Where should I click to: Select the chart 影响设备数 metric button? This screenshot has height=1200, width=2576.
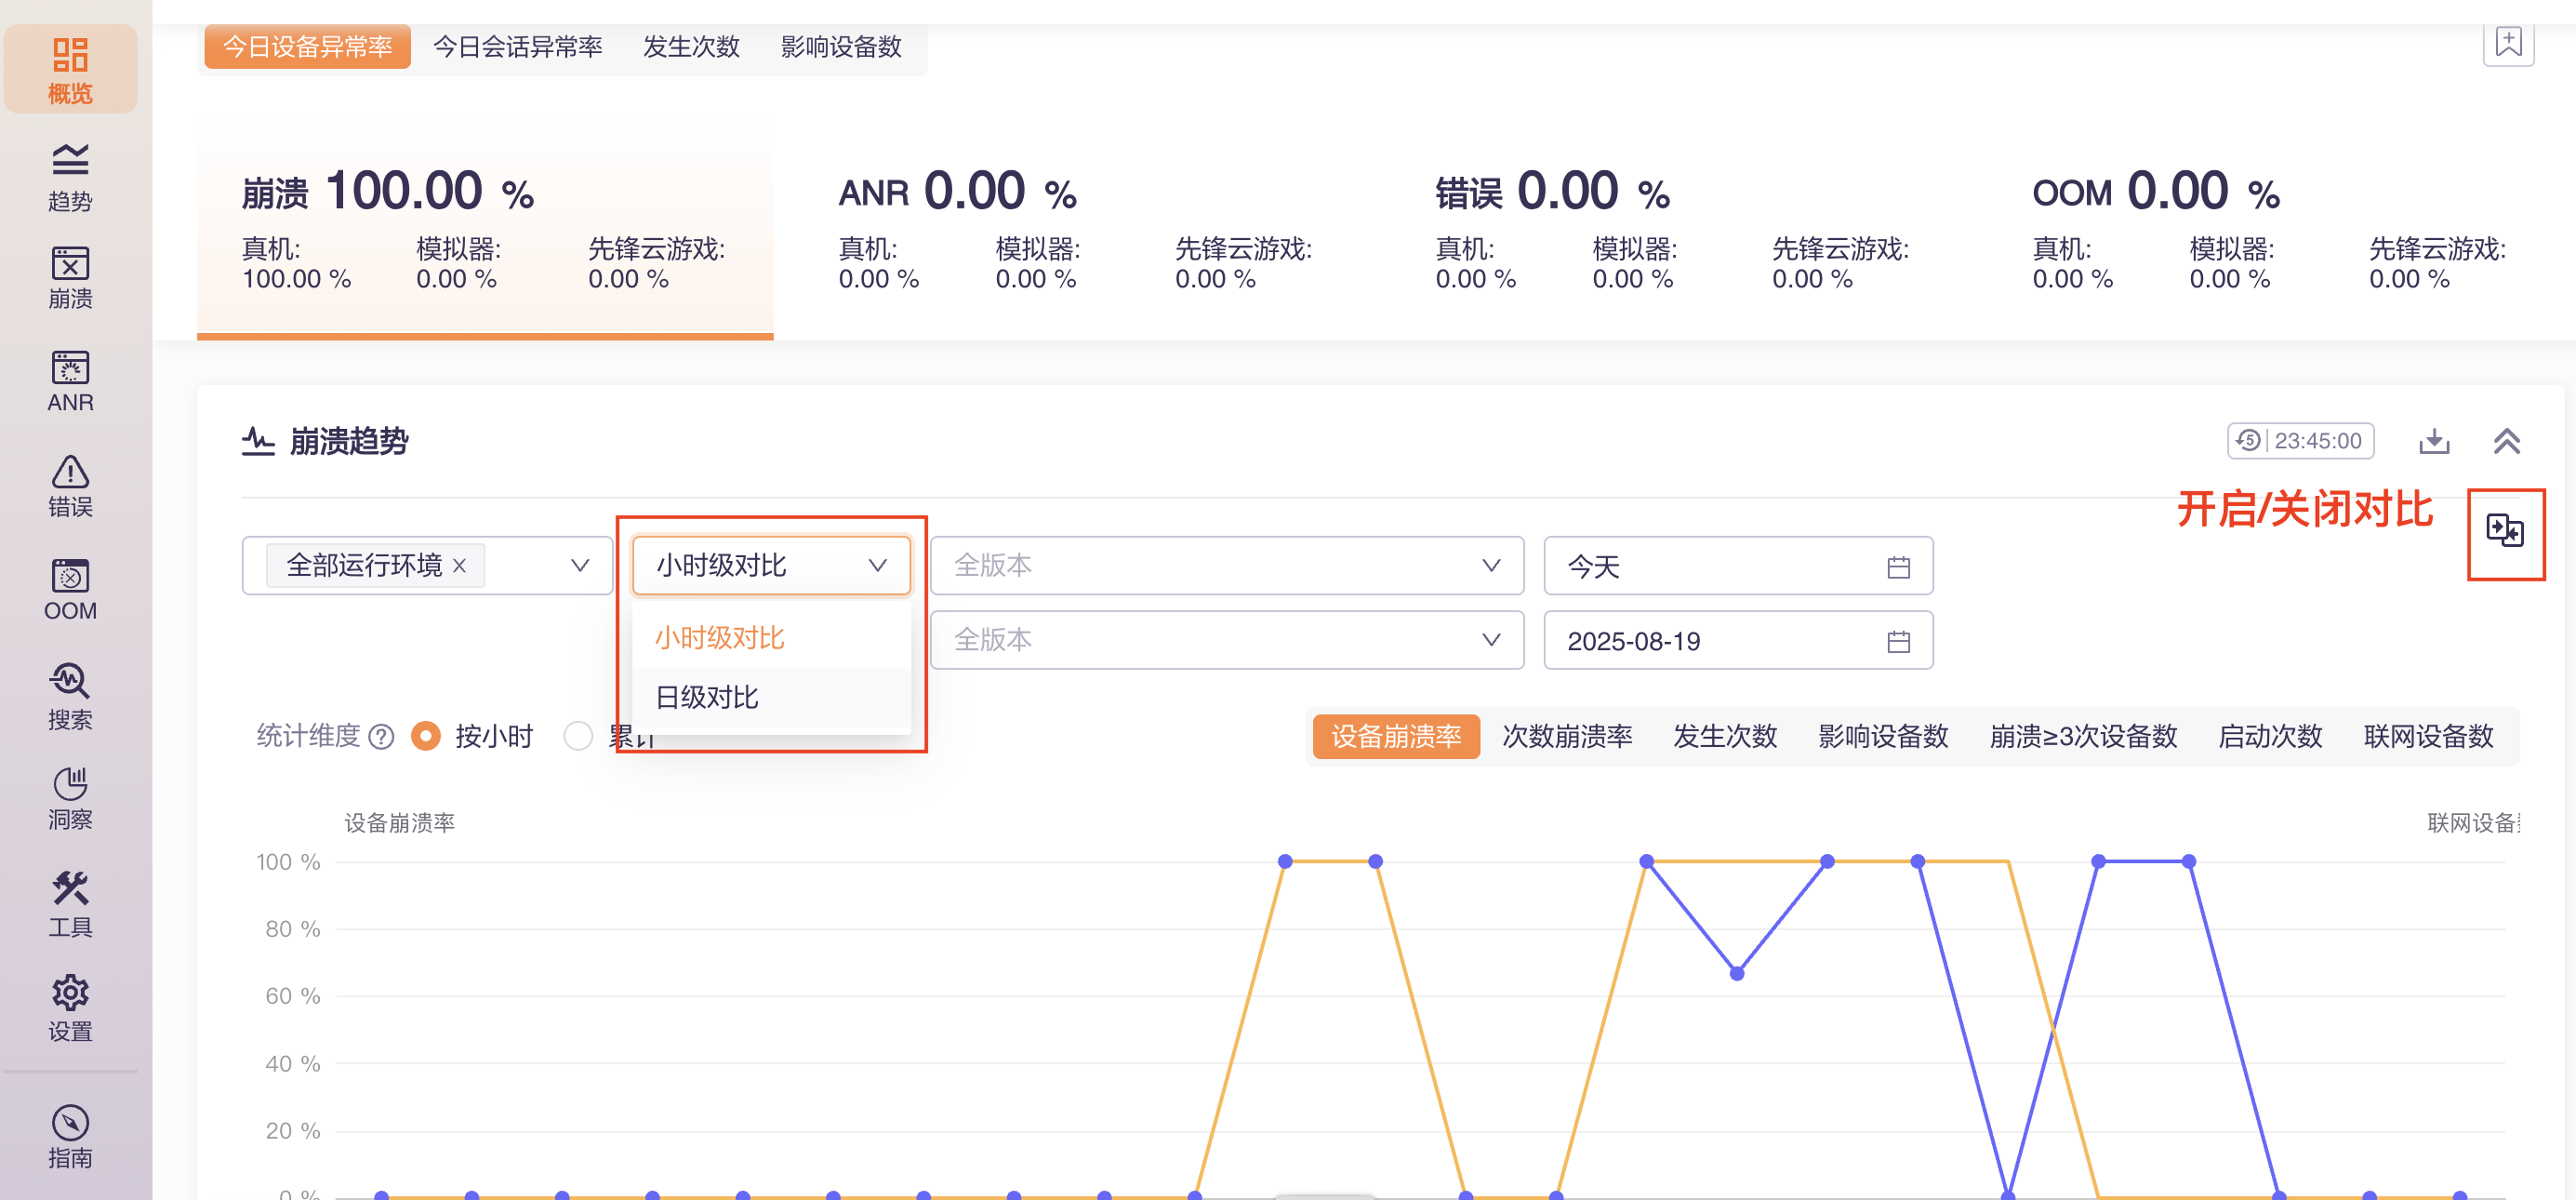tap(1882, 737)
